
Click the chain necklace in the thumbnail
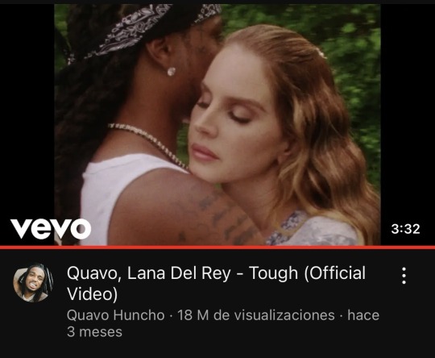pos(148,144)
